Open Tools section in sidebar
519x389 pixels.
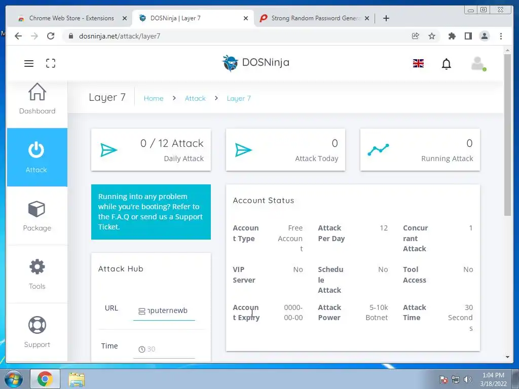pos(37,274)
